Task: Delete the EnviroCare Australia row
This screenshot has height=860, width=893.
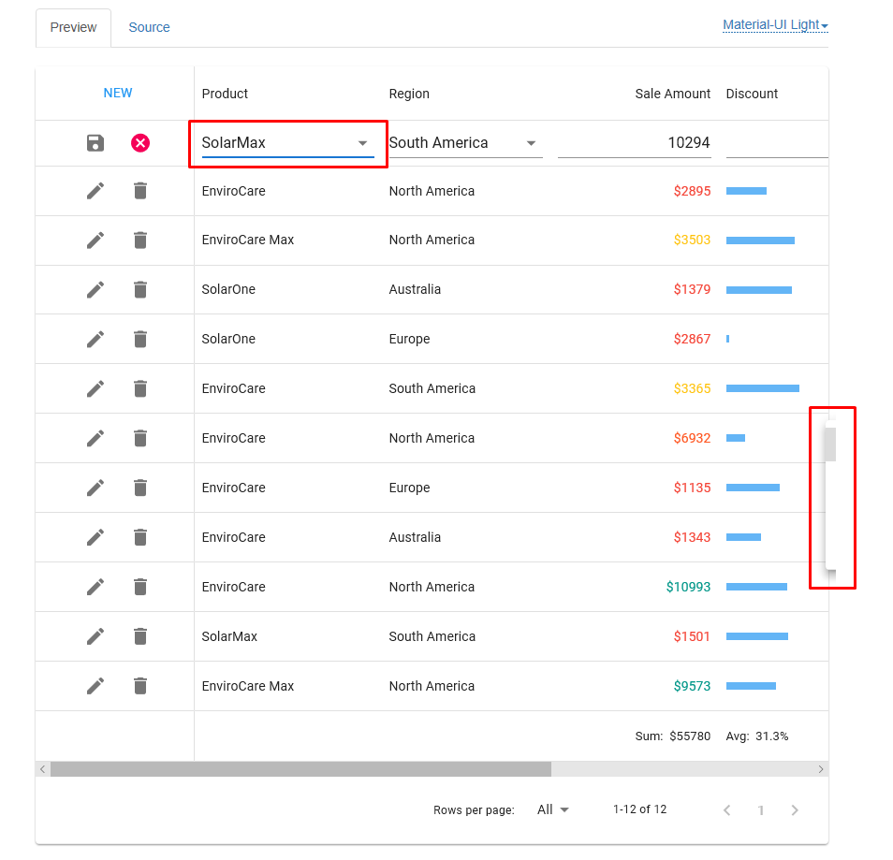Action: tap(139, 537)
